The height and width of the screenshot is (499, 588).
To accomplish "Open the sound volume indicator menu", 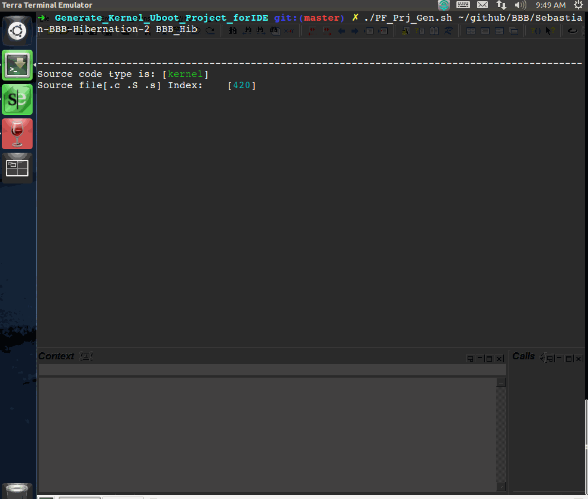I will [520, 5].
